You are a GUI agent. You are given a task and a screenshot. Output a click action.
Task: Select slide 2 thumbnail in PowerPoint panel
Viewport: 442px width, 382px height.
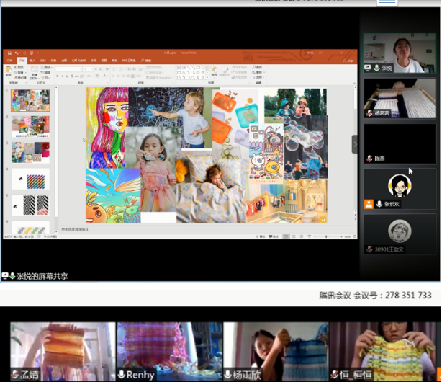30,126
